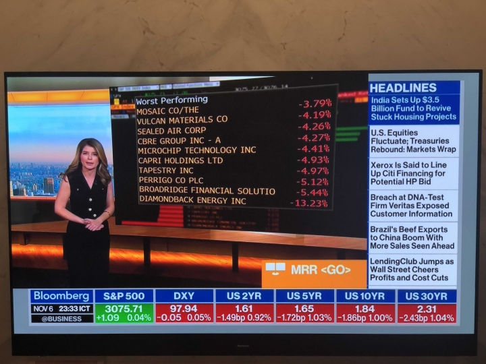Click the S&P 500 change +1.09 0.04%

click(124, 318)
